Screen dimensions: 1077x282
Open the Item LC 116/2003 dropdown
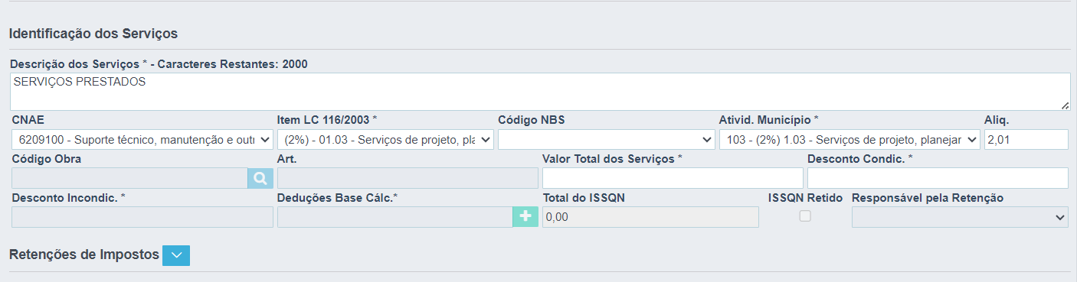pos(385,139)
